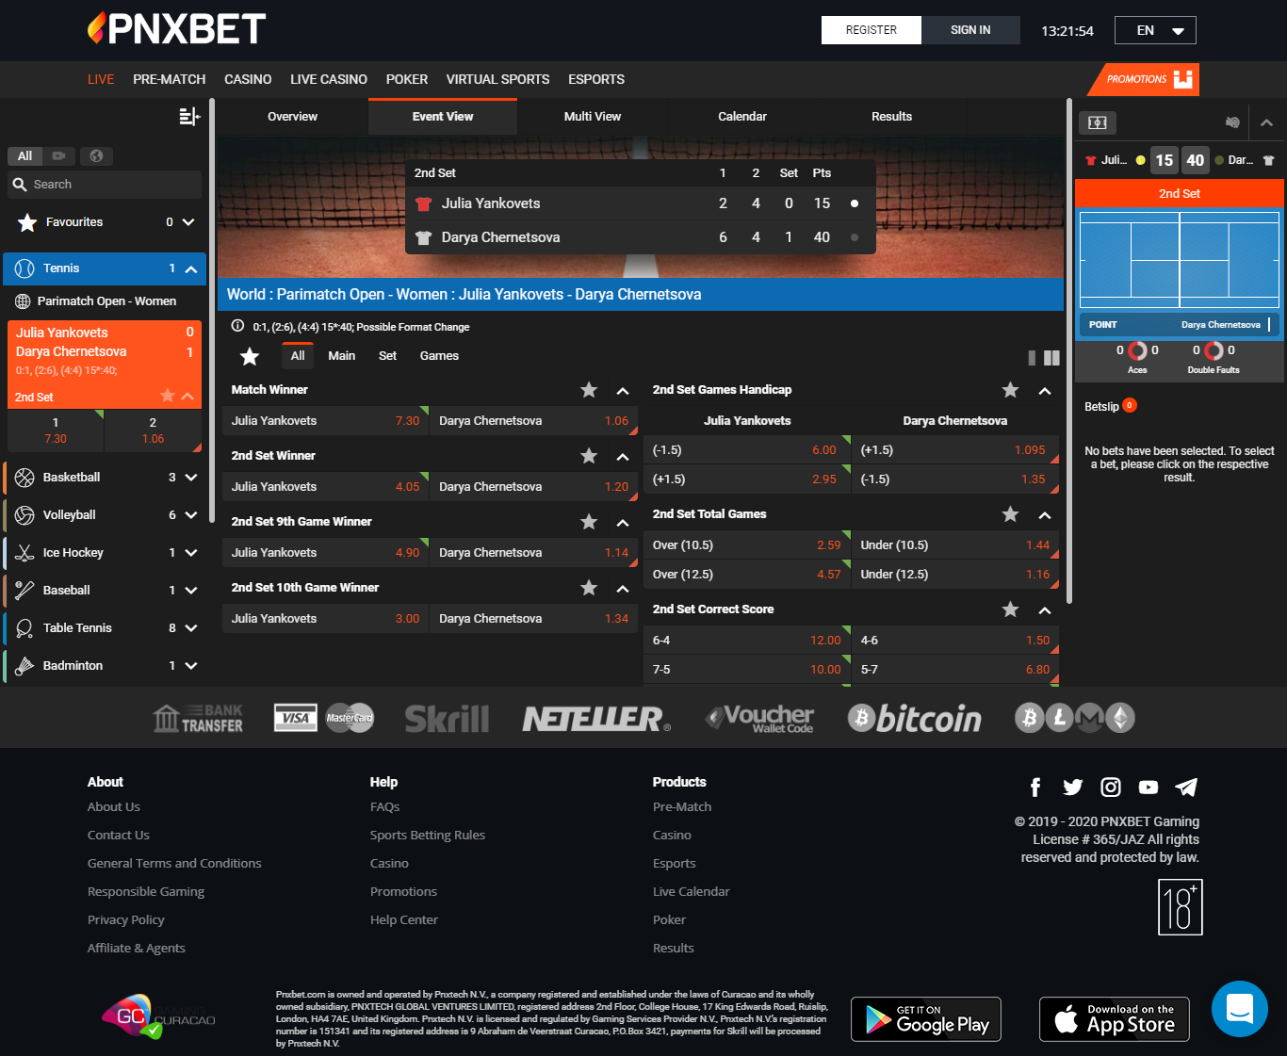Viewport: 1287px width, 1056px height.
Task: Click the SIGN IN button
Action: [970, 30]
